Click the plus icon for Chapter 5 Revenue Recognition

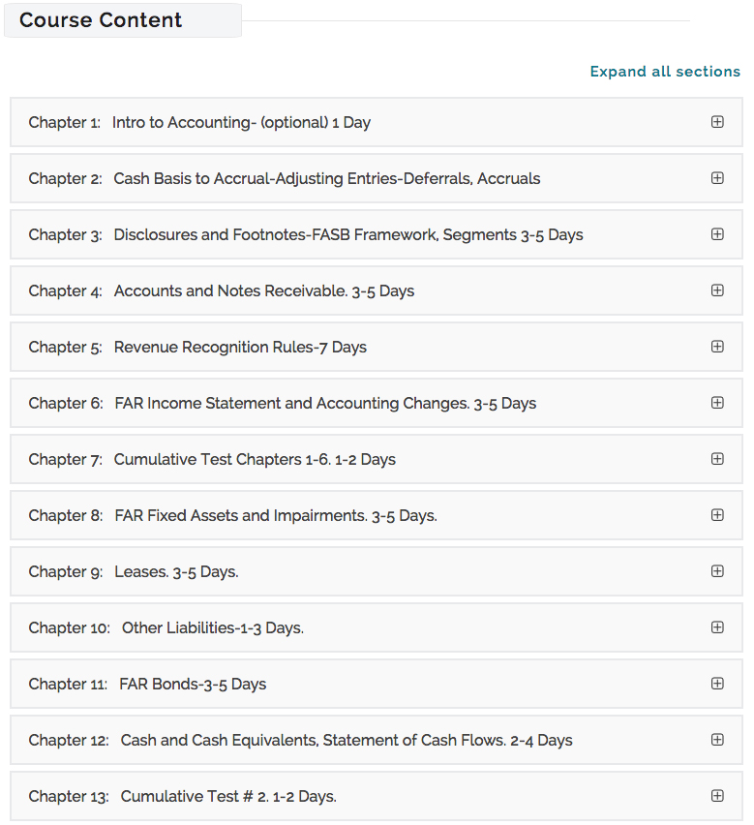[x=717, y=347]
